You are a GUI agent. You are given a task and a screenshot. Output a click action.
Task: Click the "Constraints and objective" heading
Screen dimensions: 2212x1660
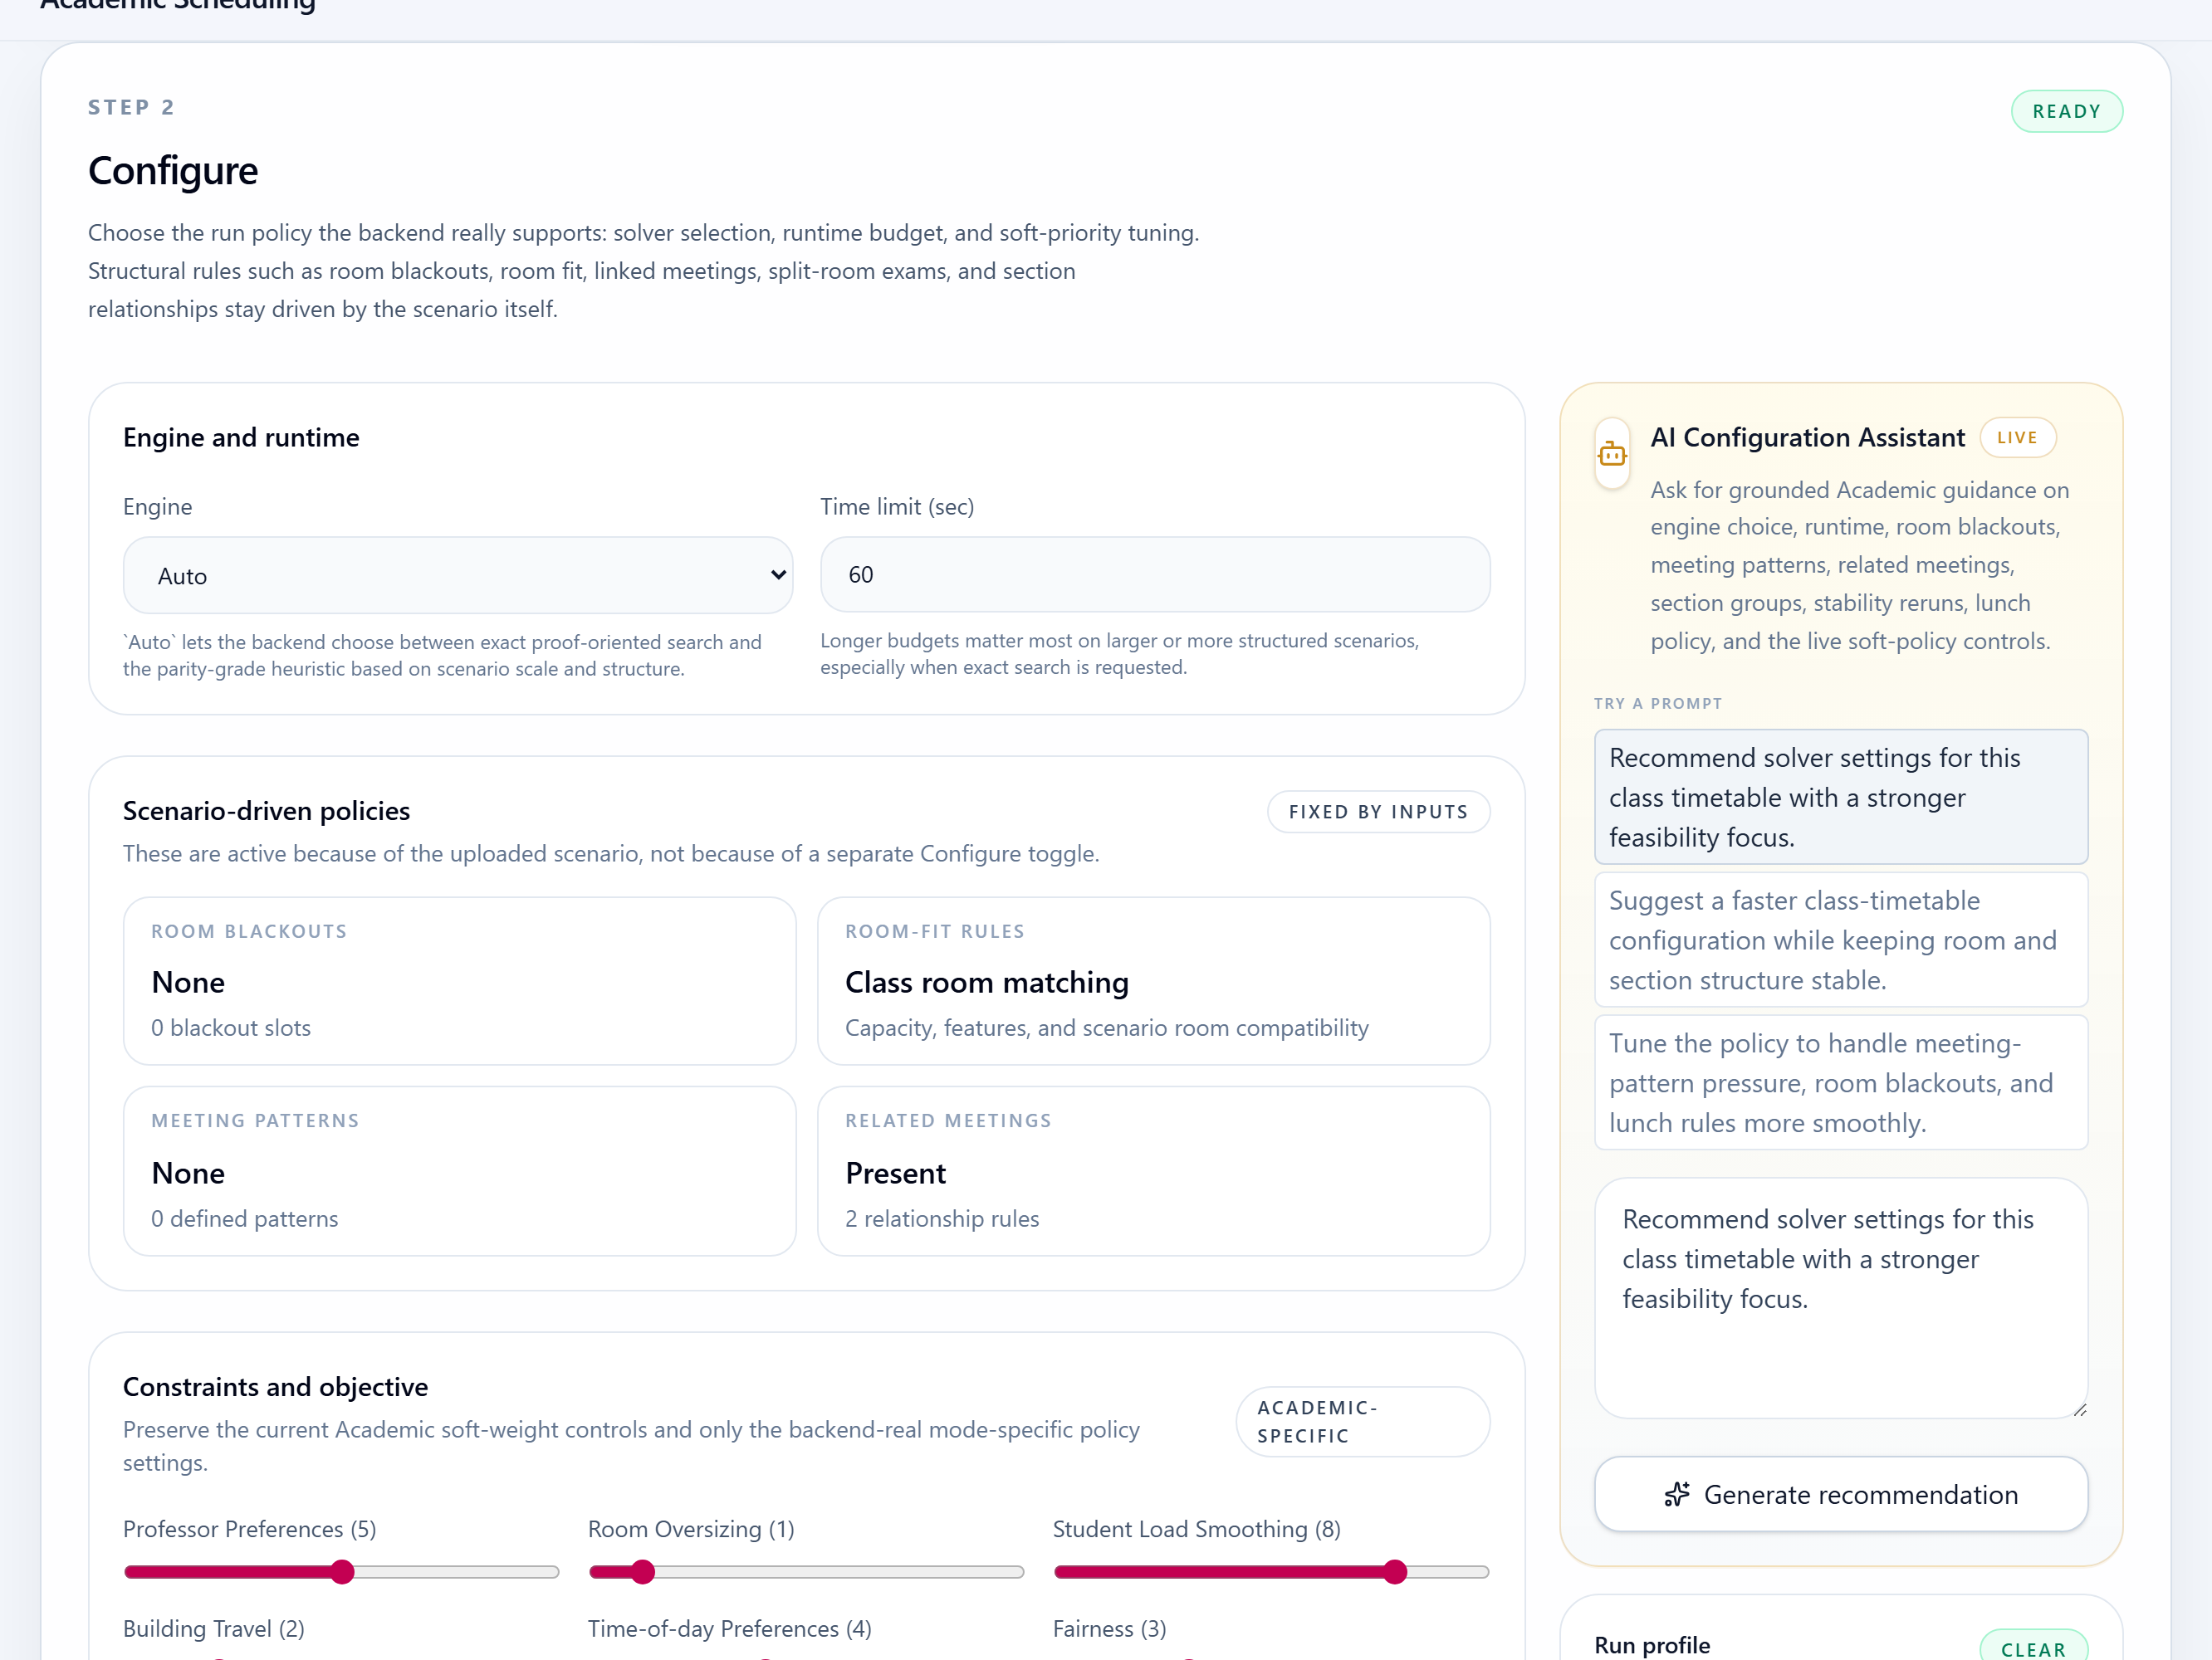click(275, 1387)
